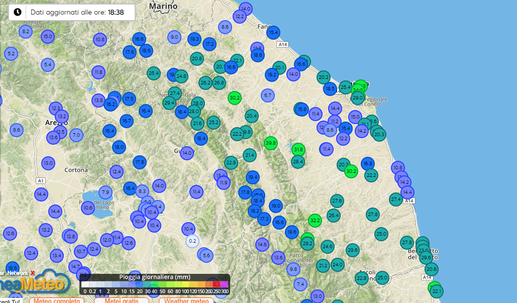Click the Weather meteo button
The width and height of the screenshot is (517, 303).
(185, 300)
